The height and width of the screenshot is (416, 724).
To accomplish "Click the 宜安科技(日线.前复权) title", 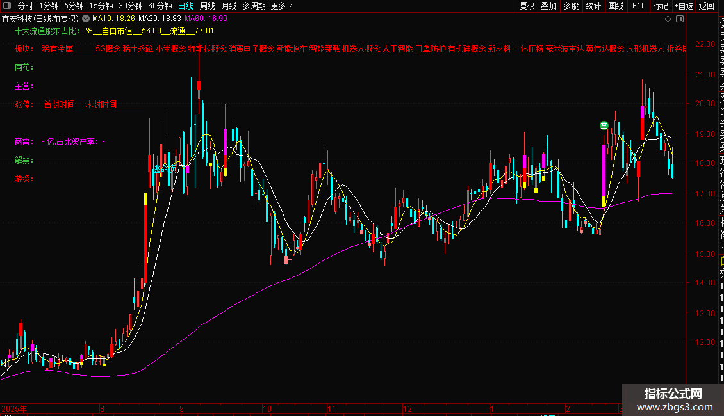I will click(x=40, y=19).
